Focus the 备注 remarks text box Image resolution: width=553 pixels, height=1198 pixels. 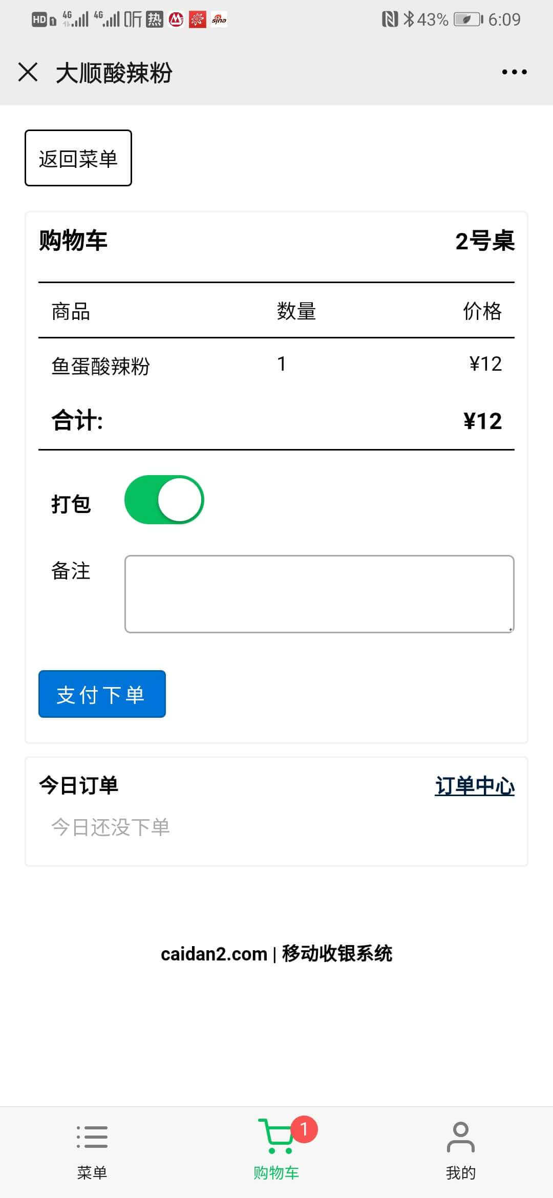tap(319, 594)
